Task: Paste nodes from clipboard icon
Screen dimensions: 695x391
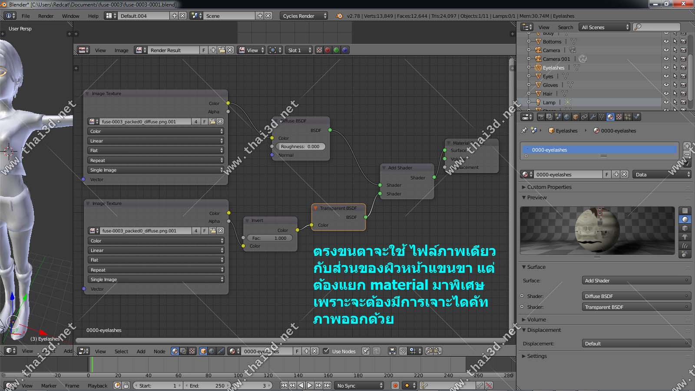Action: point(437,351)
